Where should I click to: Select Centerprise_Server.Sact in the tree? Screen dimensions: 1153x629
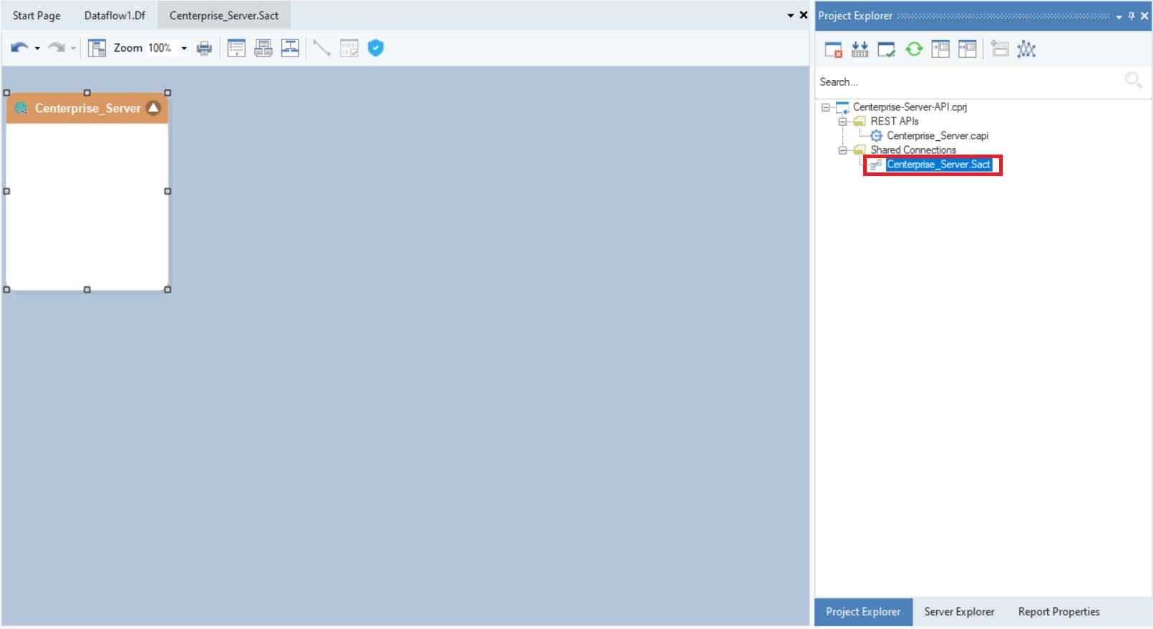pyautogui.click(x=939, y=165)
